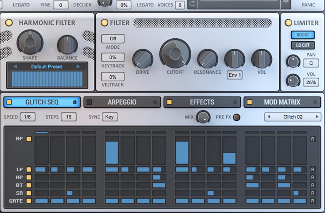The height and width of the screenshot is (213, 325).
Task: Click the limiter PAN knob
Action: [x=293, y=62]
